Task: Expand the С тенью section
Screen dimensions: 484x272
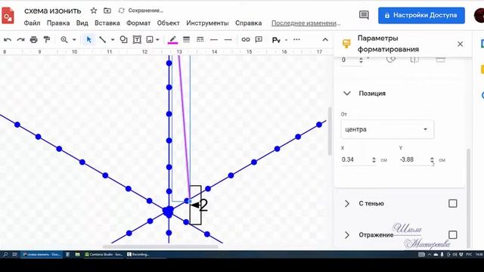Action: (347, 203)
